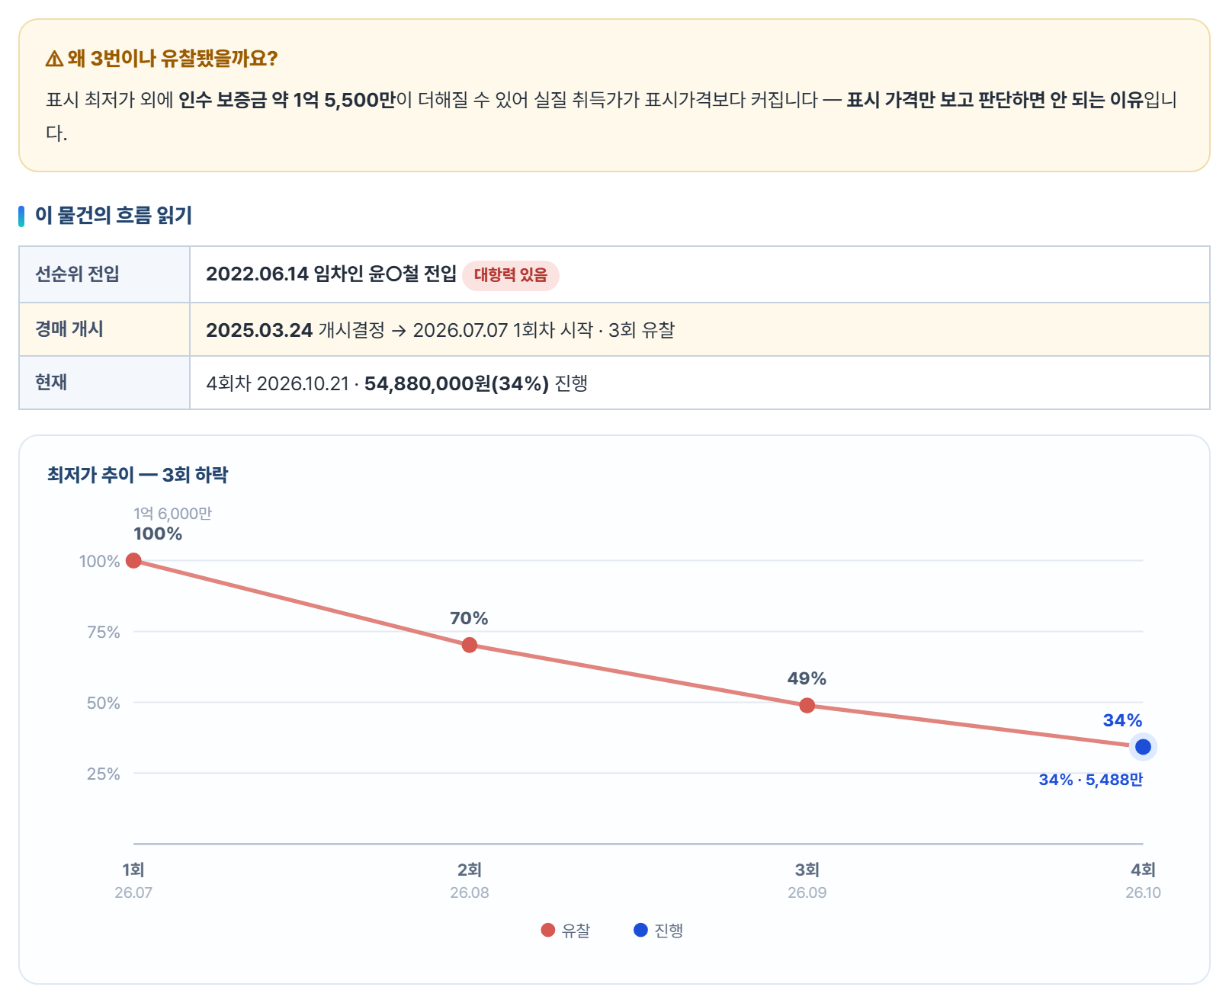Click the '진행' legend label
This screenshot has width=1229, height=1003.
669,931
